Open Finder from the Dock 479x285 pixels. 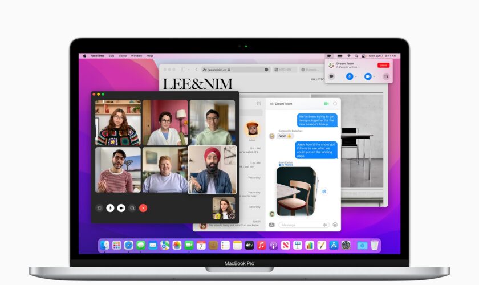click(x=105, y=245)
